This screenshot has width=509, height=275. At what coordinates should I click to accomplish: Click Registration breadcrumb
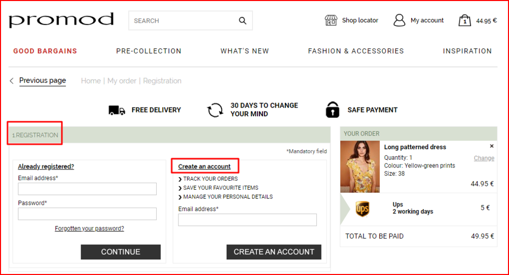pos(162,81)
